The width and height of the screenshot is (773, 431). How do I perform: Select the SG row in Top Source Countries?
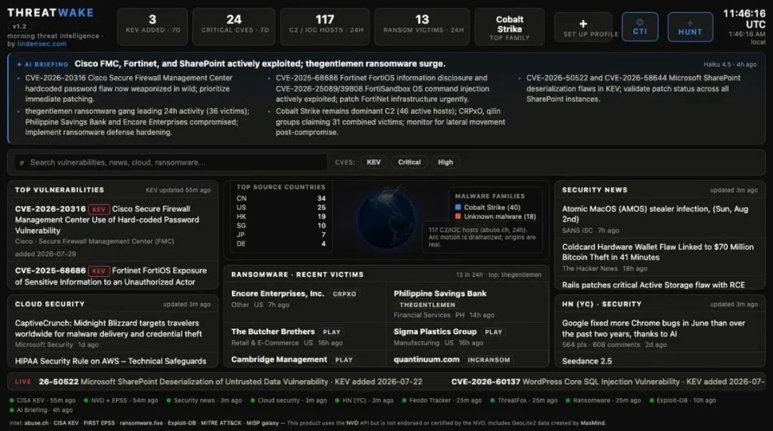click(281, 226)
